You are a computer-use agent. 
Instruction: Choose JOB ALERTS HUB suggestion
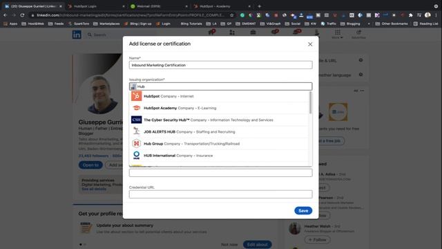pyautogui.click(x=219, y=132)
